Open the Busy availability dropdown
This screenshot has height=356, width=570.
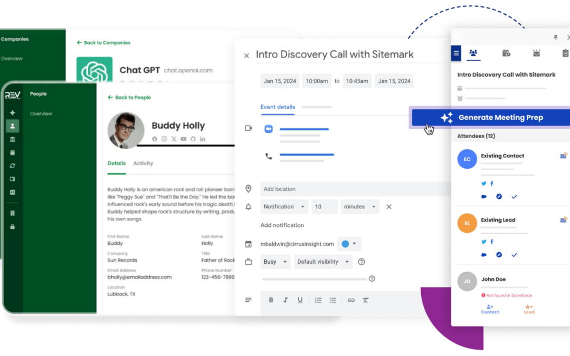(x=275, y=262)
